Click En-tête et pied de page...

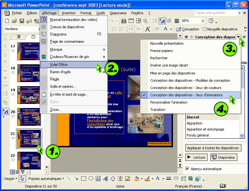(74, 95)
